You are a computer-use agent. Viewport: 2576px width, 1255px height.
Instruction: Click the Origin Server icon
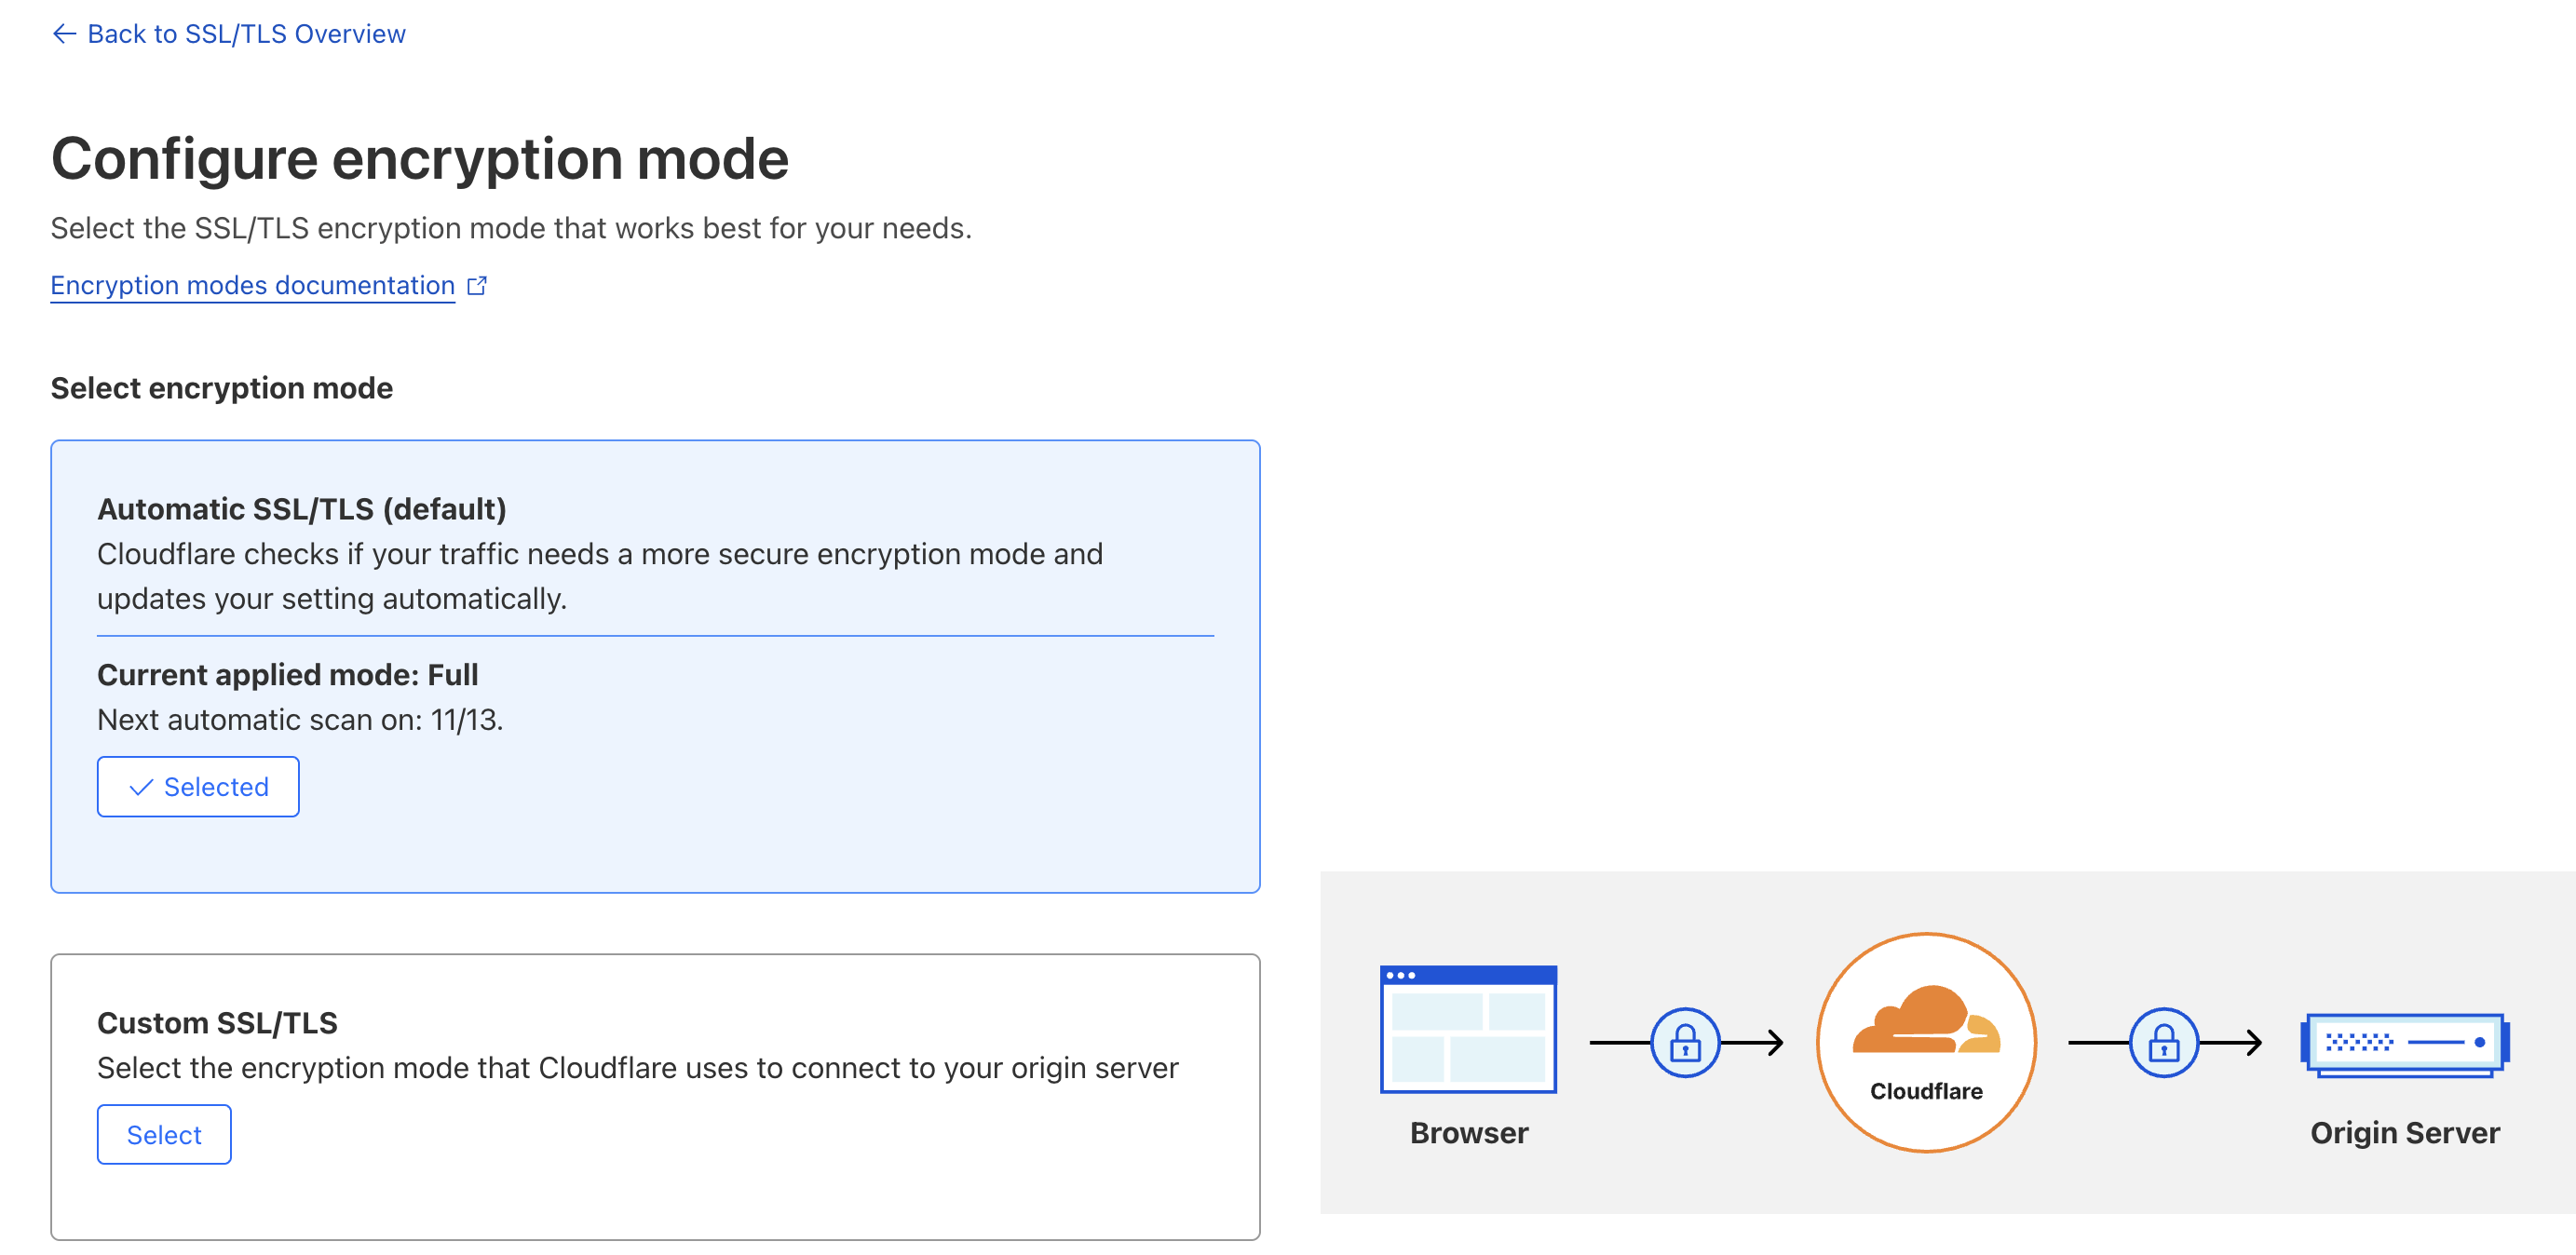tap(2405, 1045)
